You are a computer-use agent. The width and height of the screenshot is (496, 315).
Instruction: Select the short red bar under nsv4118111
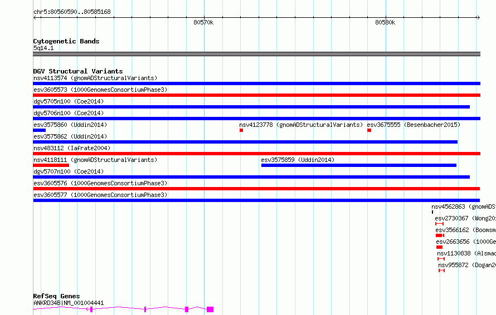51,165
